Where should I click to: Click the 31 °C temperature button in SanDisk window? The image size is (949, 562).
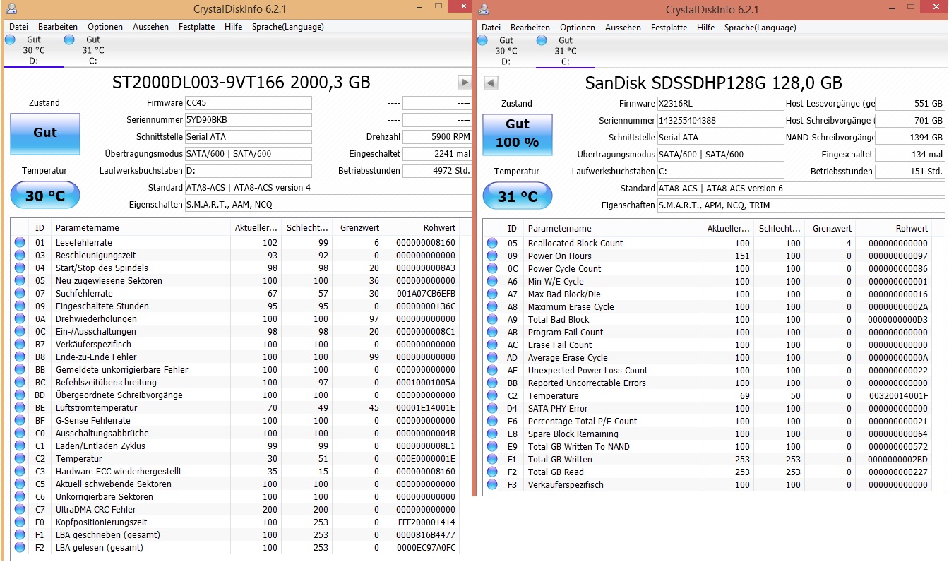click(518, 196)
